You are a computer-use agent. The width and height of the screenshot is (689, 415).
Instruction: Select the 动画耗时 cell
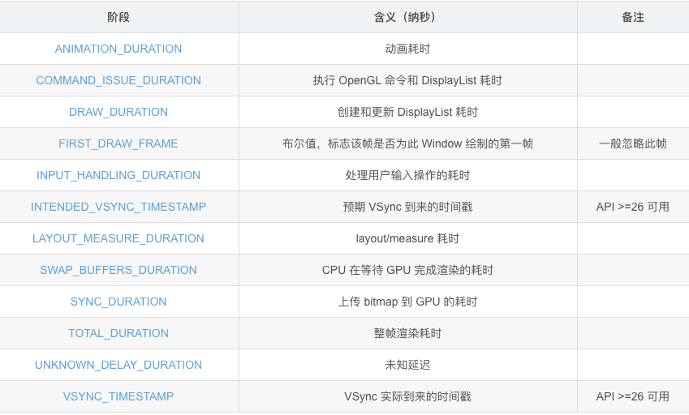tap(407, 49)
